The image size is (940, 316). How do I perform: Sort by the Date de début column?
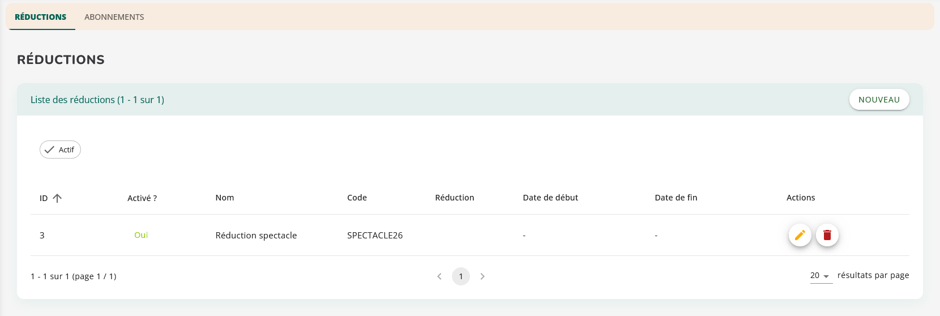[550, 198]
